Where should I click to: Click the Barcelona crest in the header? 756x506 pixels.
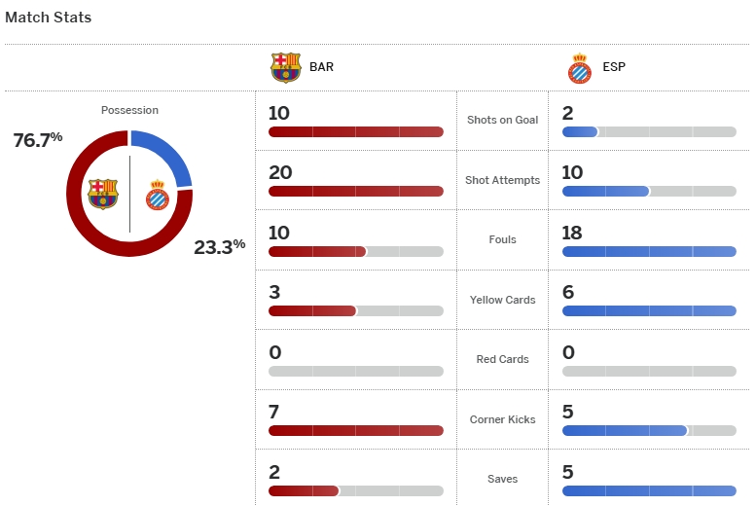(x=285, y=67)
